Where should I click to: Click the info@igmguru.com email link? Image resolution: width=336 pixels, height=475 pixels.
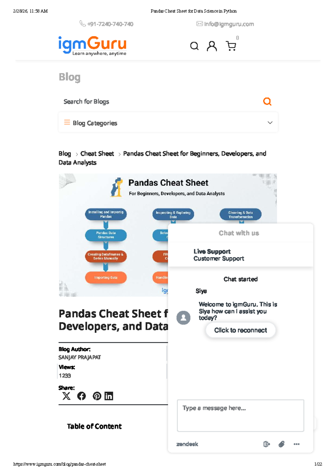[x=229, y=24]
